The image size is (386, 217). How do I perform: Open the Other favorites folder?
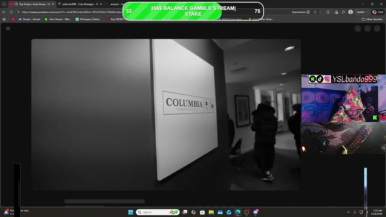point(372,19)
